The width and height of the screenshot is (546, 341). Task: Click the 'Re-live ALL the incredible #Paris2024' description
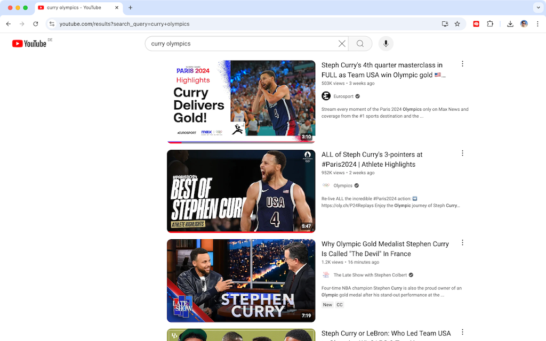391,202
